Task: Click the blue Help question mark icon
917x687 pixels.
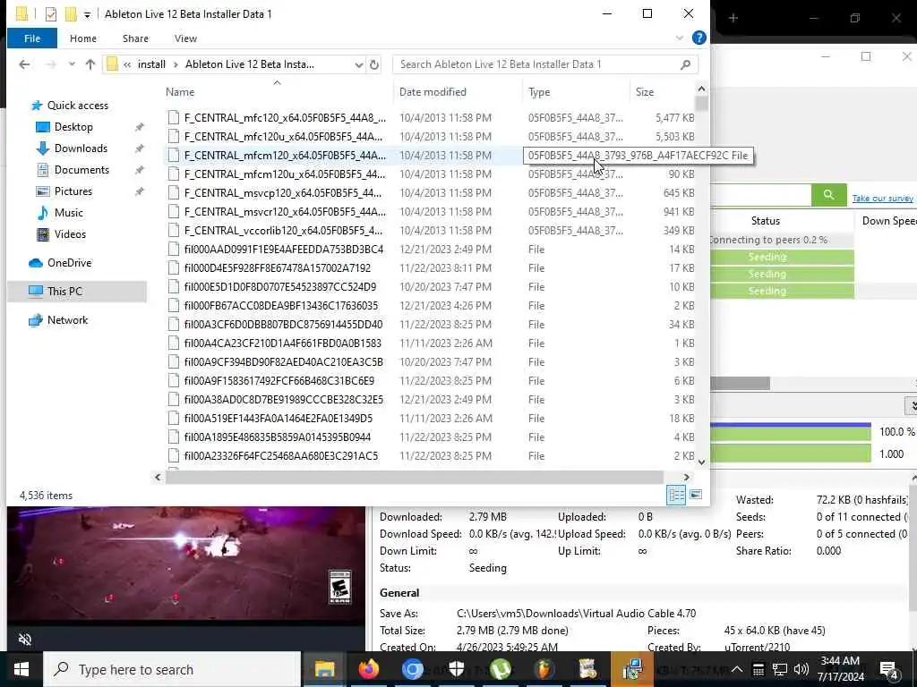Action: point(698,38)
